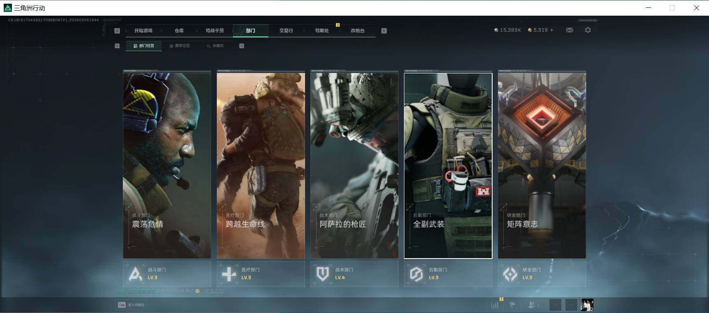Click the 战斗部门 emblem icon

pos(135,274)
